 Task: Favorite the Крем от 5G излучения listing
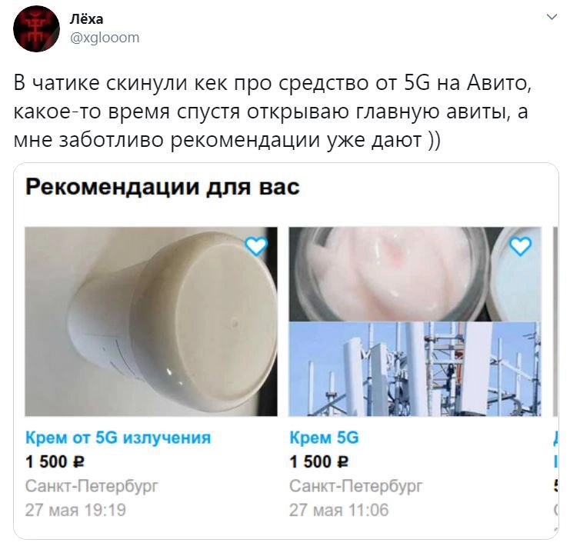tap(256, 246)
